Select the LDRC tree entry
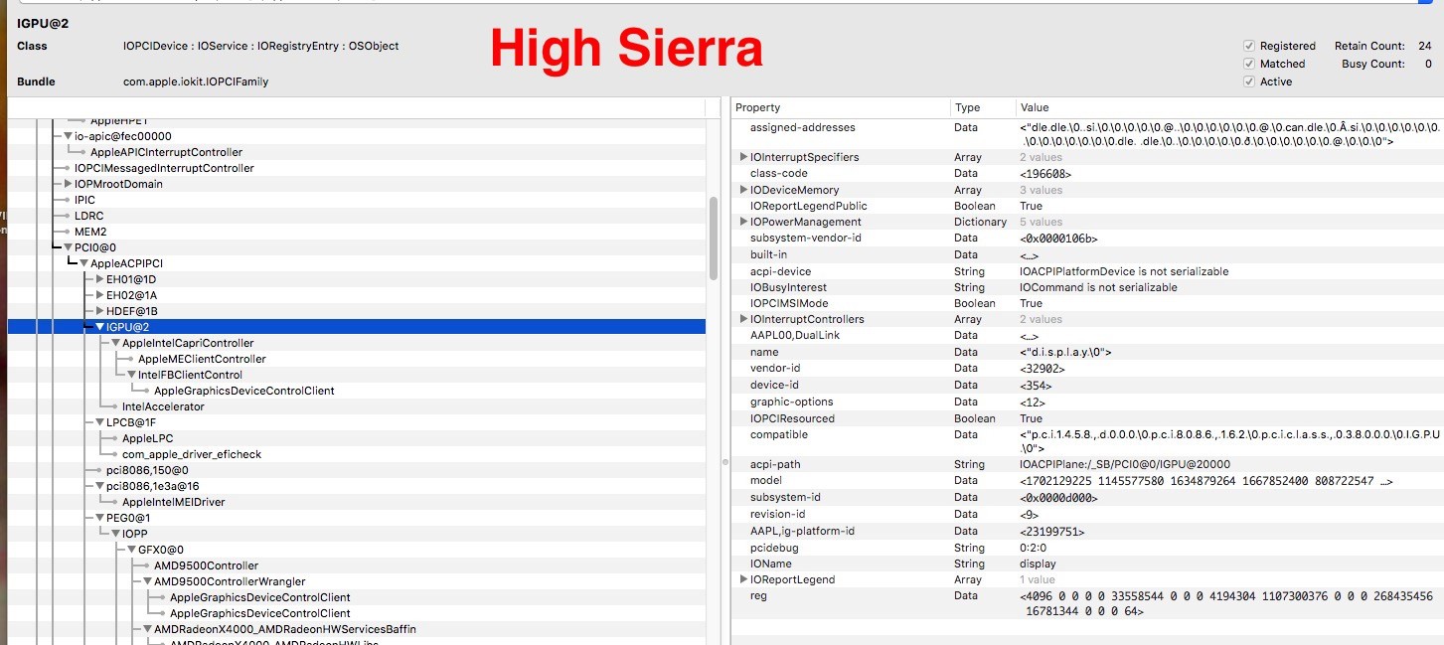Screen dimensions: 1444x645 88,216
